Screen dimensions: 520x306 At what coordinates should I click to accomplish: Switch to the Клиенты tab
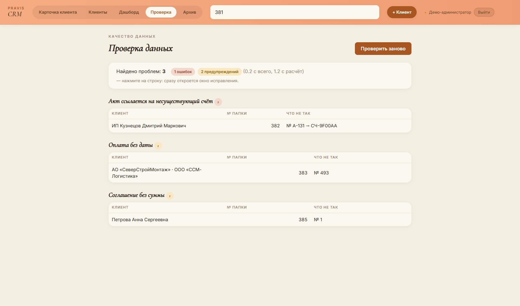[x=98, y=12]
